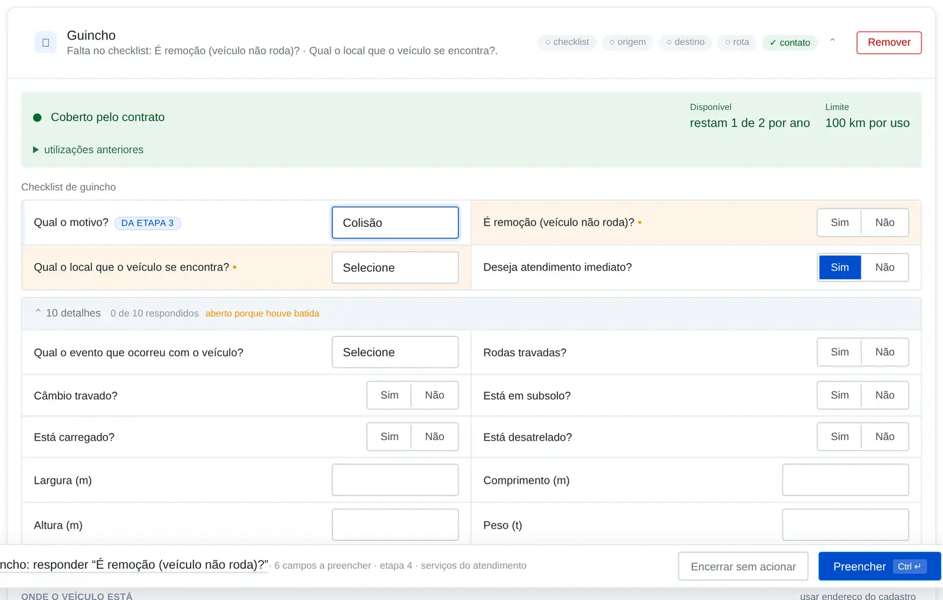Focus the Largura (m) field
Viewport: 943px width, 600px height.
[x=395, y=480]
